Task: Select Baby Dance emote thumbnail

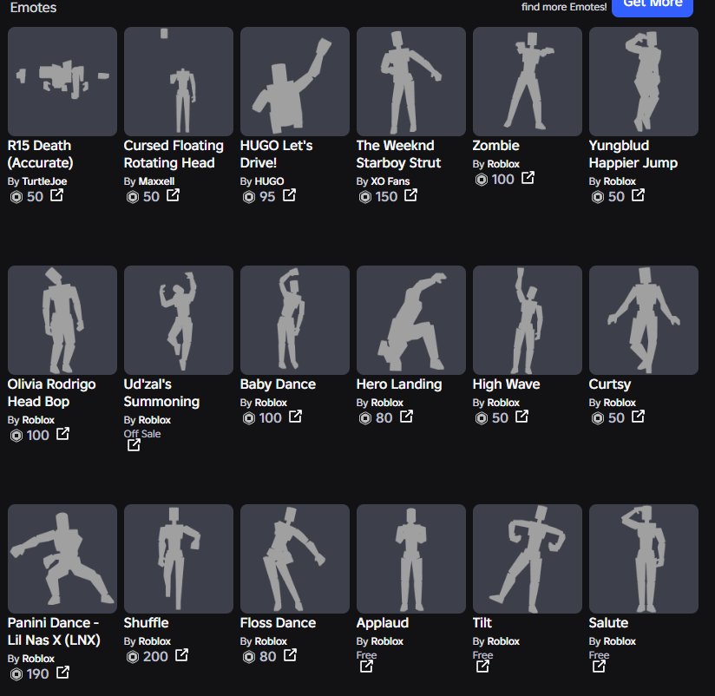Action: pyautogui.click(x=295, y=320)
